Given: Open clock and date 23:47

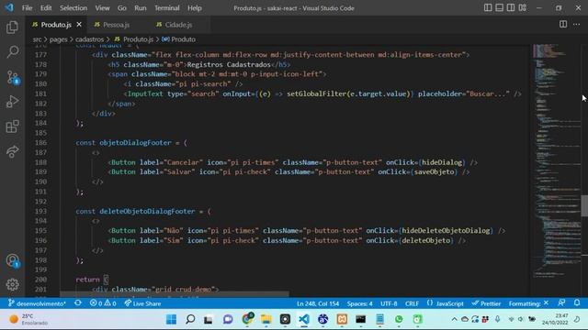Looking at the screenshot, I should (x=555, y=319).
